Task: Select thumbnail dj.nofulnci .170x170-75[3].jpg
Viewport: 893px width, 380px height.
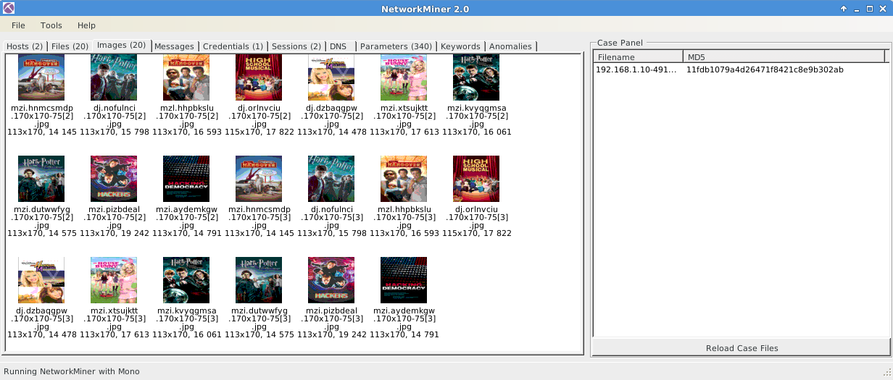Action: click(x=331, y=179)
